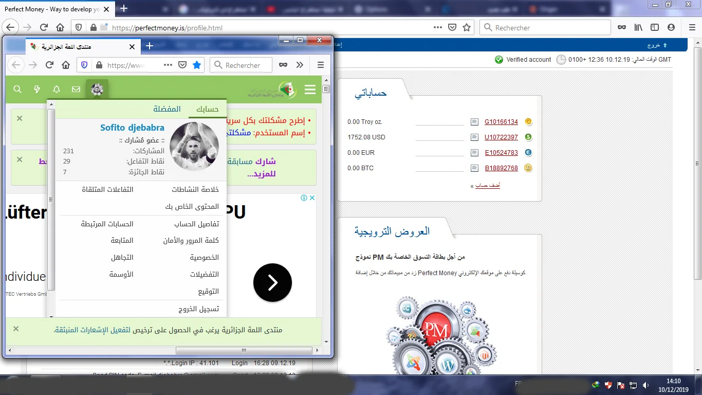This screenshot has height=395, width=702.
Task: Click the forum lightning bolt what's new icon
Action: tap(37, 89)
